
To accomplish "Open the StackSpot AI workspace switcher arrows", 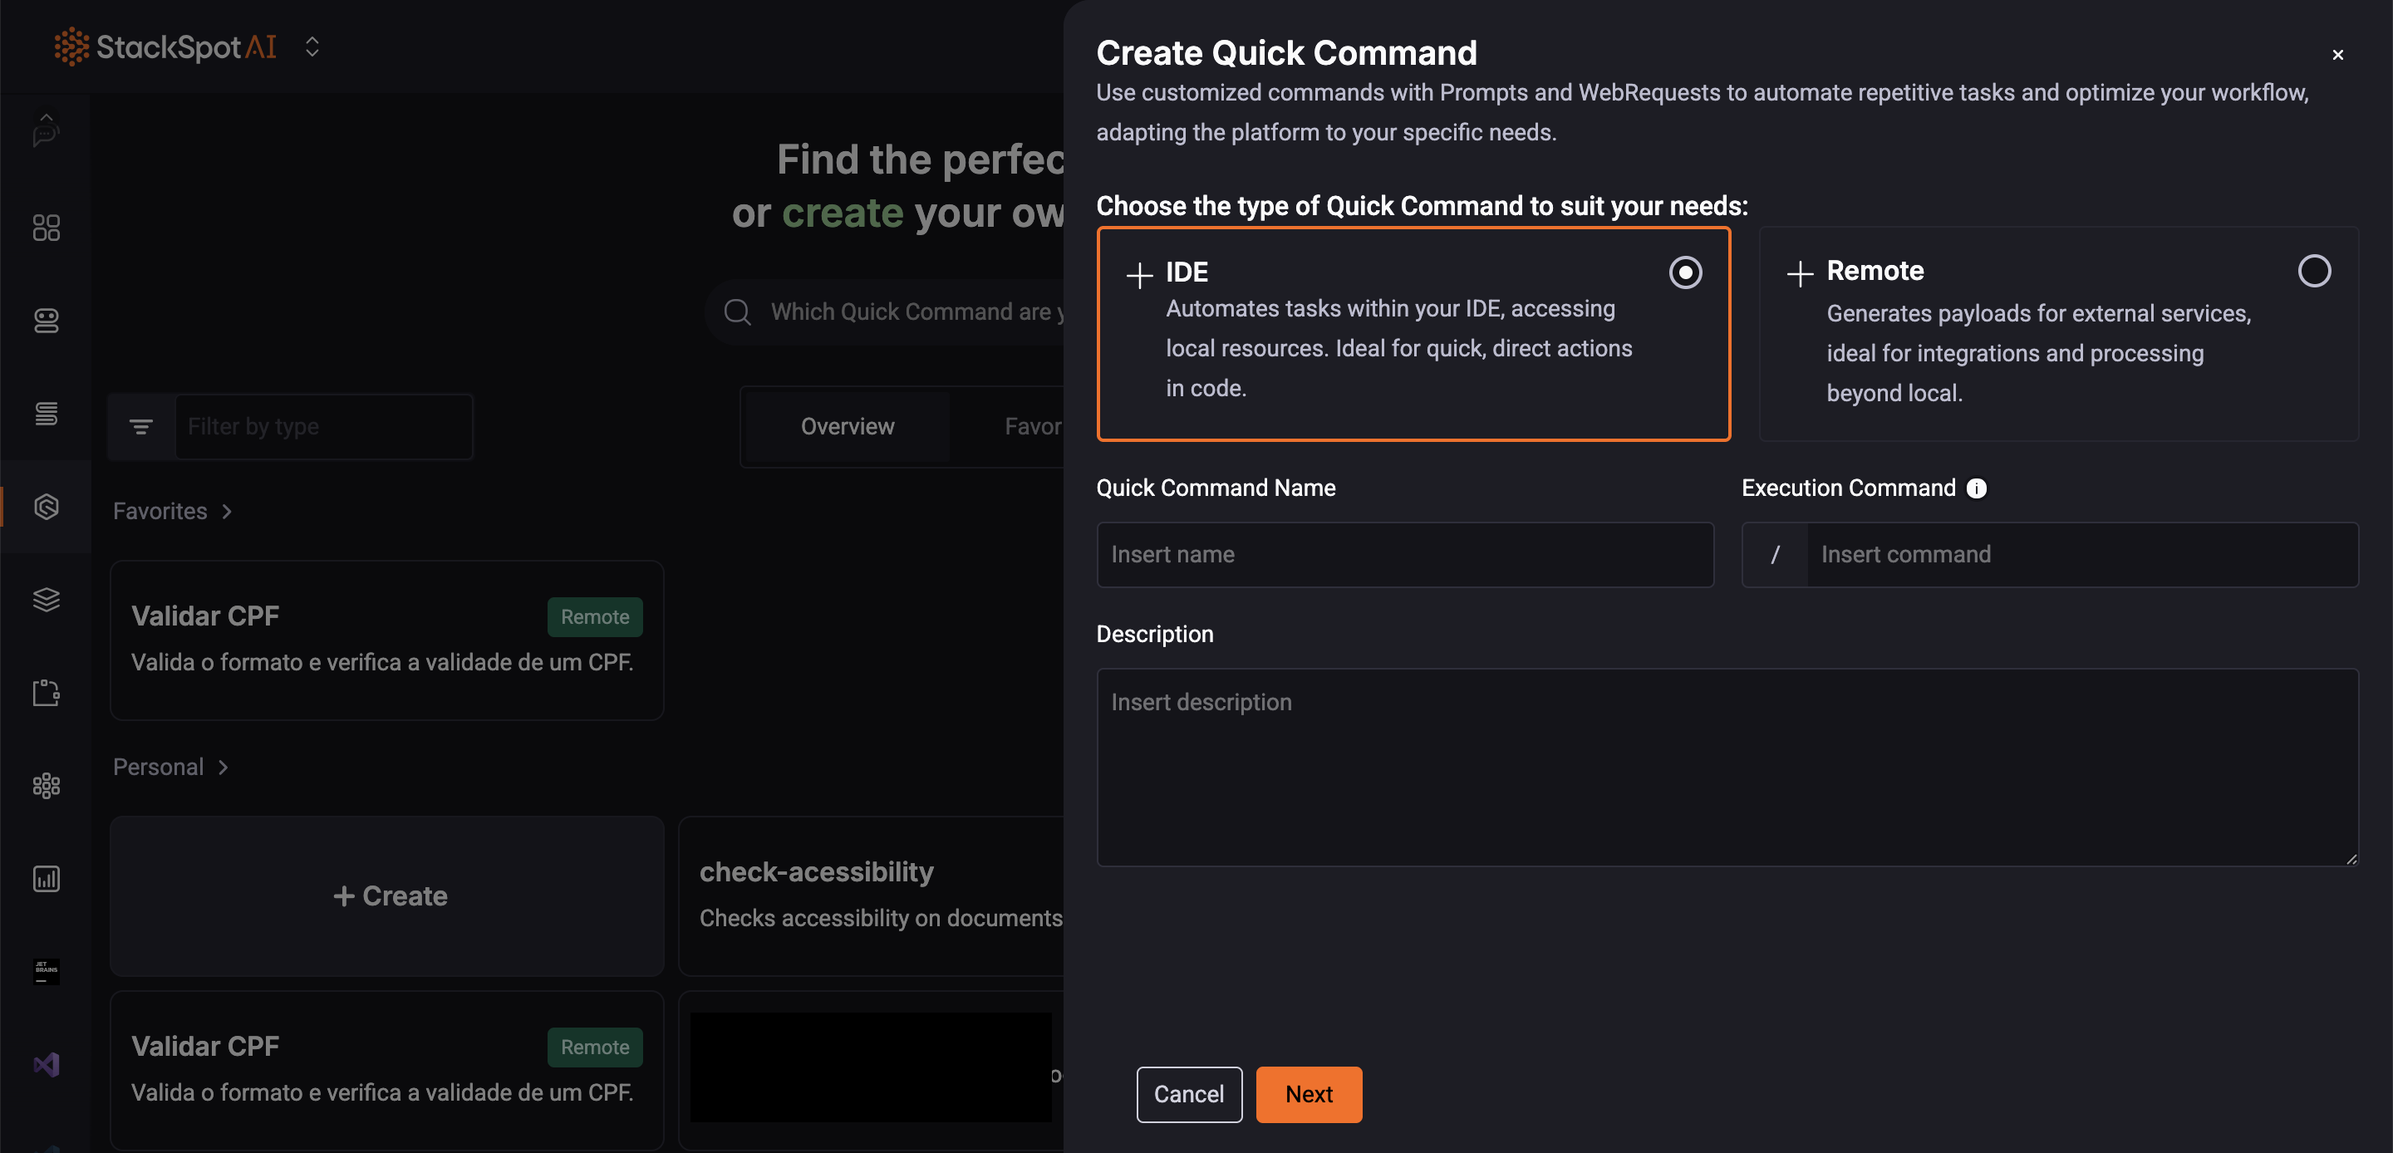I will (312, 47).
